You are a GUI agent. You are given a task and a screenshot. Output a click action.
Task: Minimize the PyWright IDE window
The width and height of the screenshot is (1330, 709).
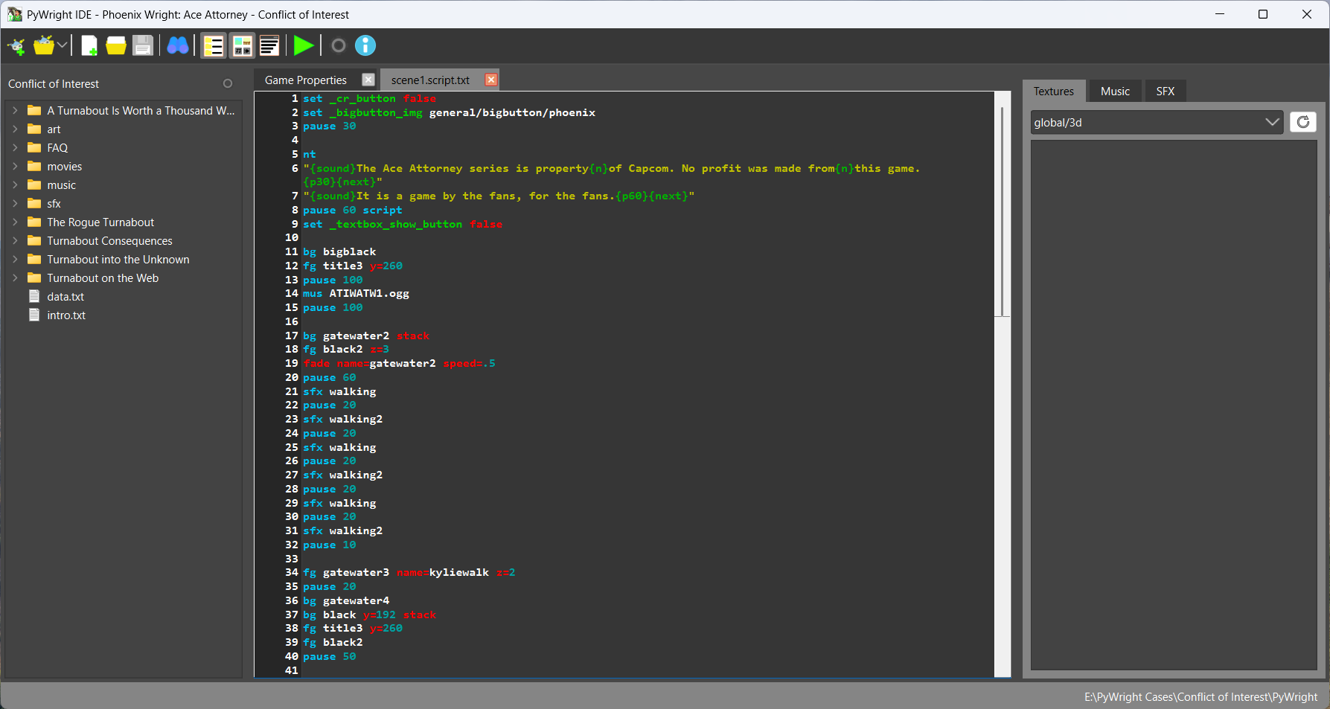point(1220,14)
